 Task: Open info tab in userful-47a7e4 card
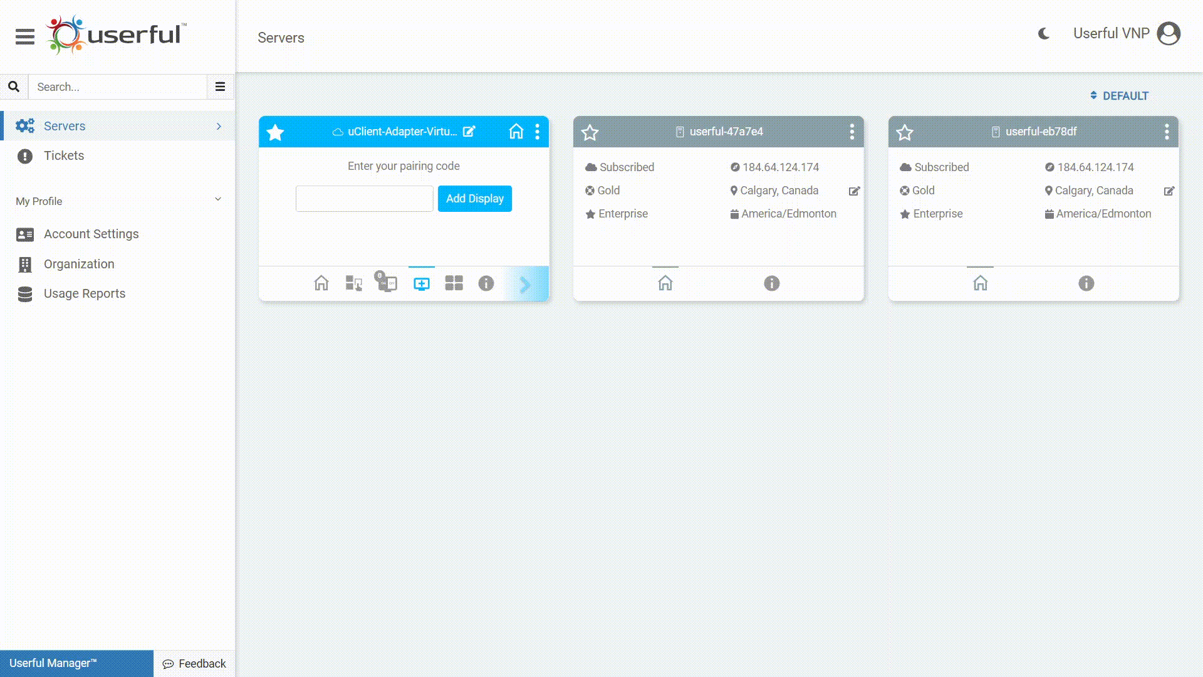tap(772, 283)
